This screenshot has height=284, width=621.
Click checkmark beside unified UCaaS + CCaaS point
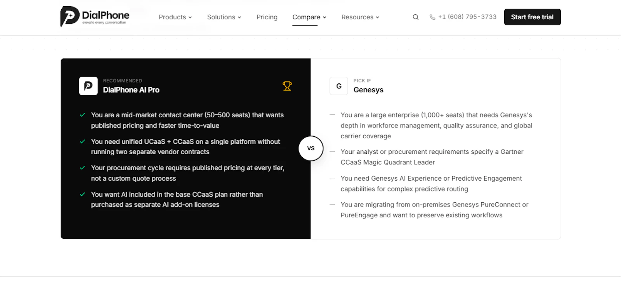tap(82, 141)
